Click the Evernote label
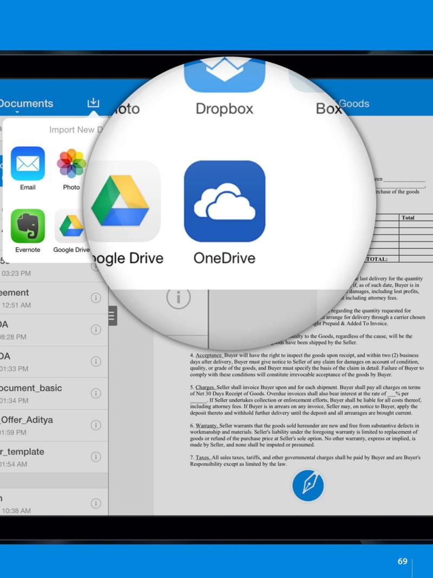 (x=28, y=250)
